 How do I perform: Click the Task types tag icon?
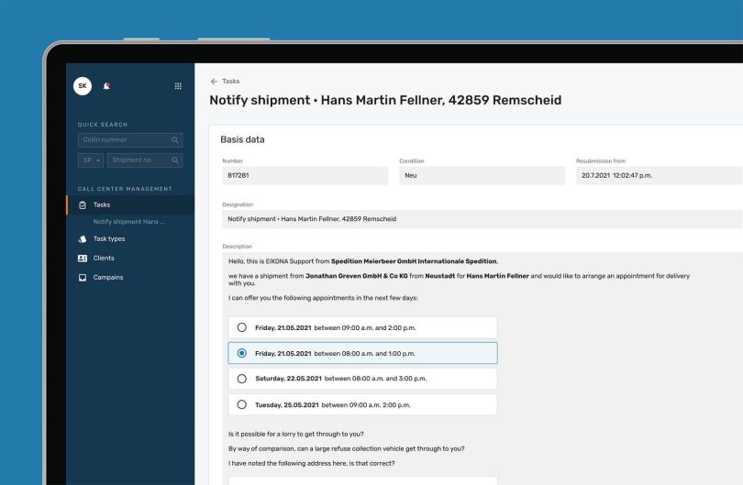tap(83, 239)
